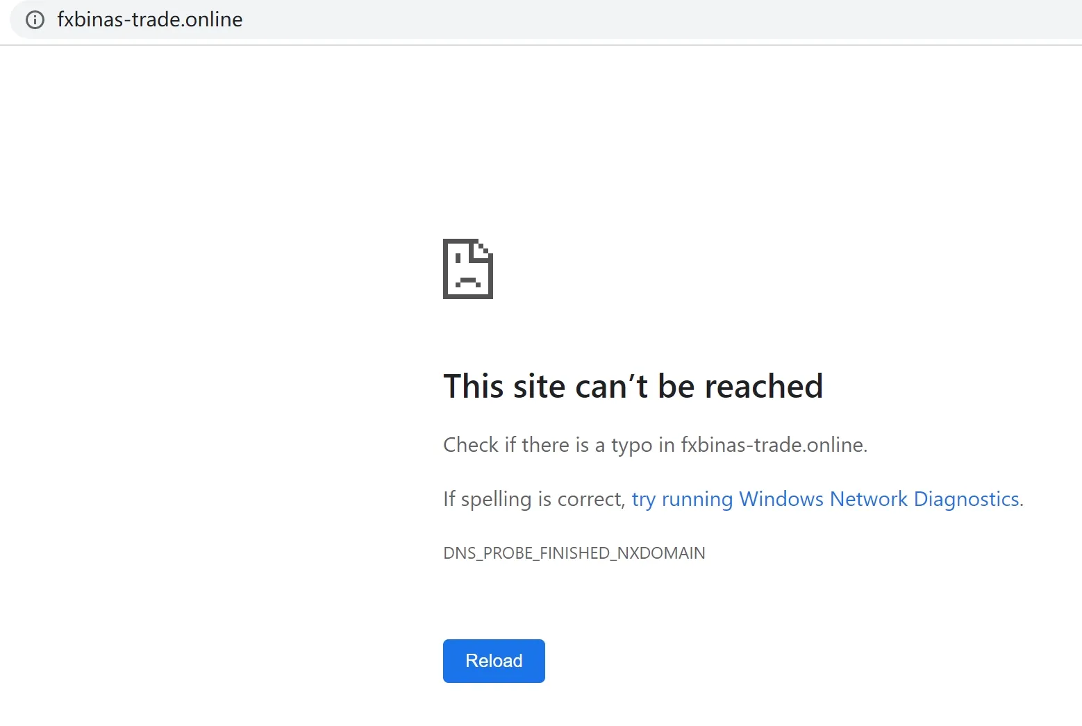Click the domain name inside the typo message
The width and height of the screenshot is (1082, 726).
coord(772,445)
